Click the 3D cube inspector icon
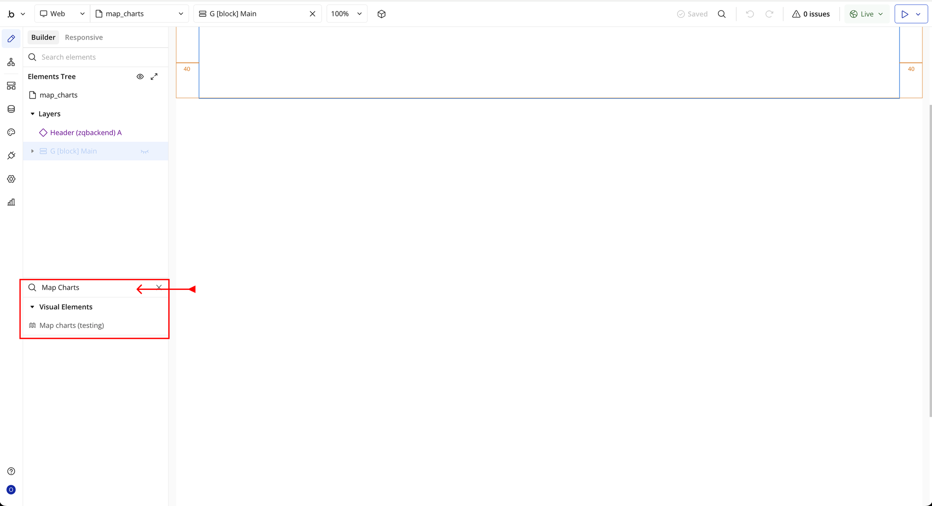Screen dimensions: 932x506 click(381, 14)
